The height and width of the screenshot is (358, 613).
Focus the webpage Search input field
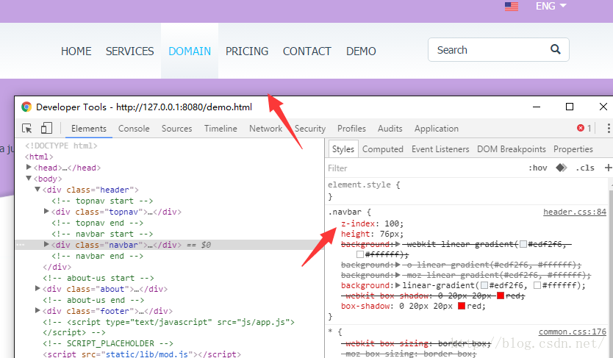click(498, 50)
